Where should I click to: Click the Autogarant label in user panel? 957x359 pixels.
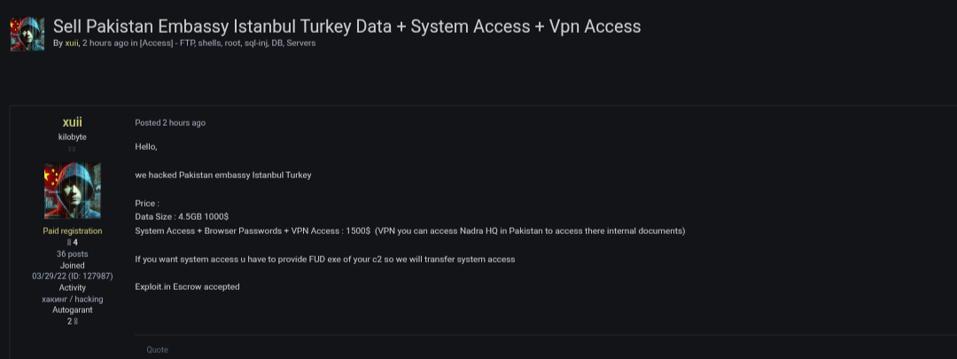point(73,310)
